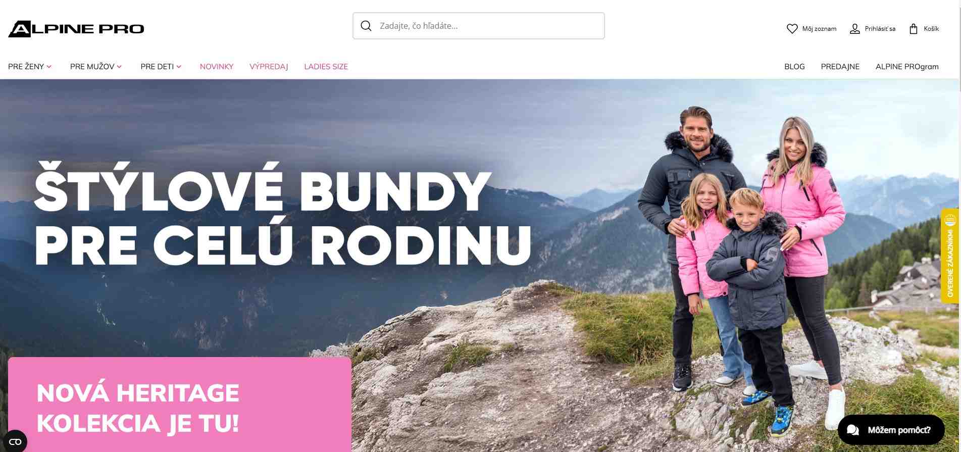Select the LADIES SIZE menu item
Viewport: 961px width, 452px height.
(326, 67)
